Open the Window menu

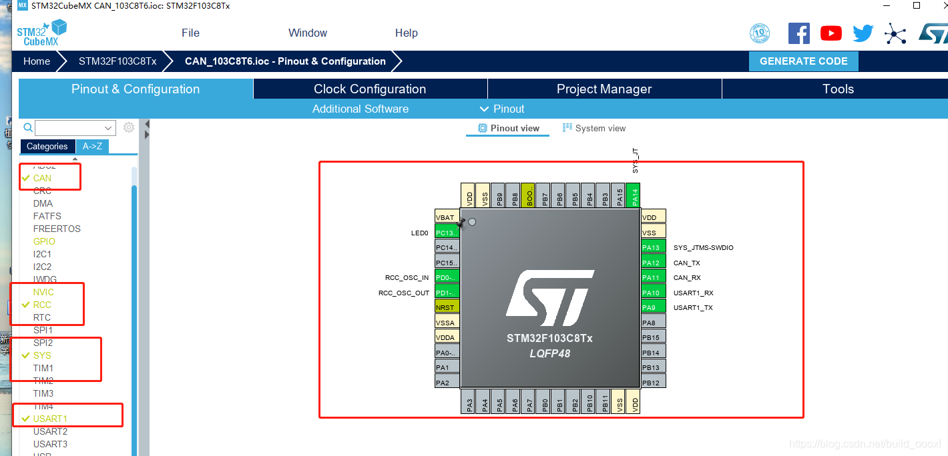tap(308, 33)
